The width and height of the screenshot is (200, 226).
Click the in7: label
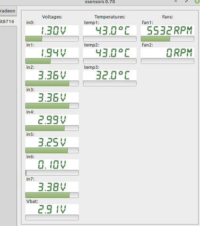coord(30,179)
